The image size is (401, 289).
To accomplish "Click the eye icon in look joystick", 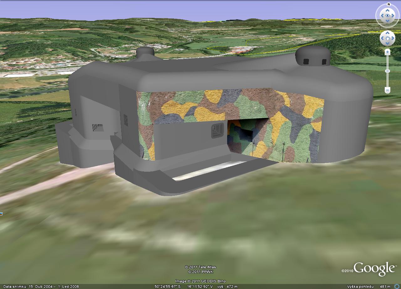I will 388,15.
